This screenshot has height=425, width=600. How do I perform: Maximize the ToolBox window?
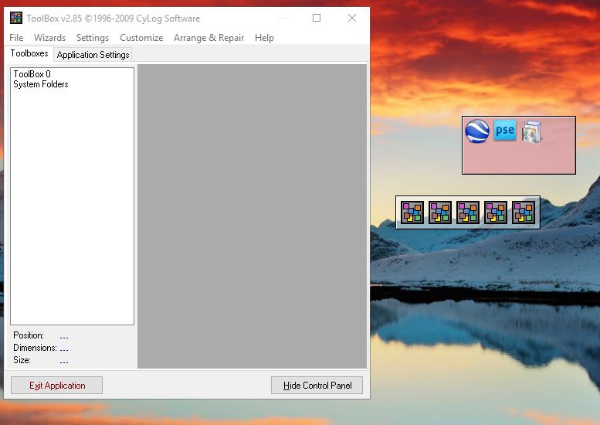(x=317, y=18)
